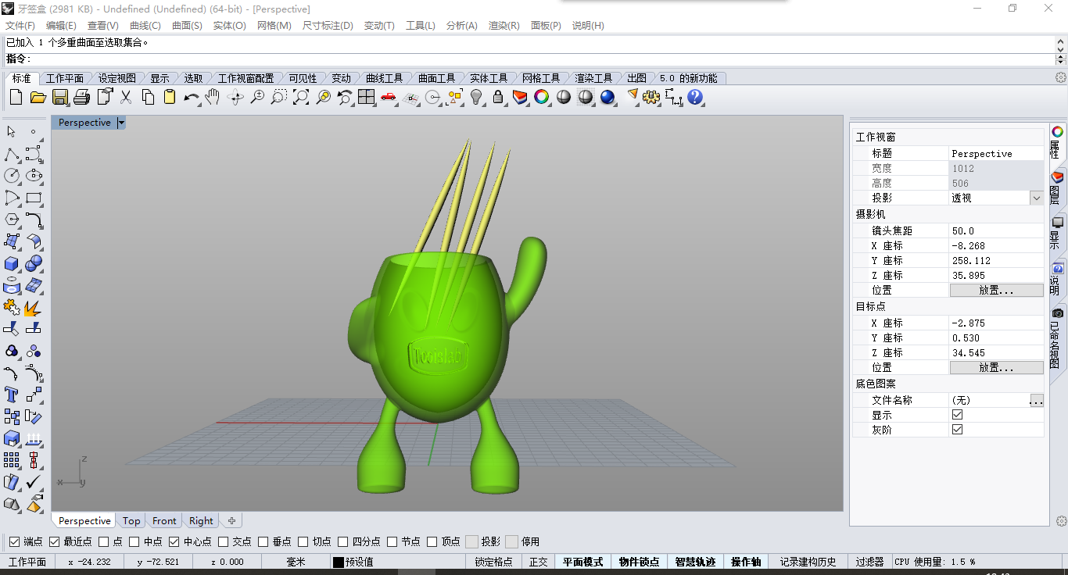Toggle 正交 ortho mode in status bar
The image size is (1068, 575).
(539, 562)
